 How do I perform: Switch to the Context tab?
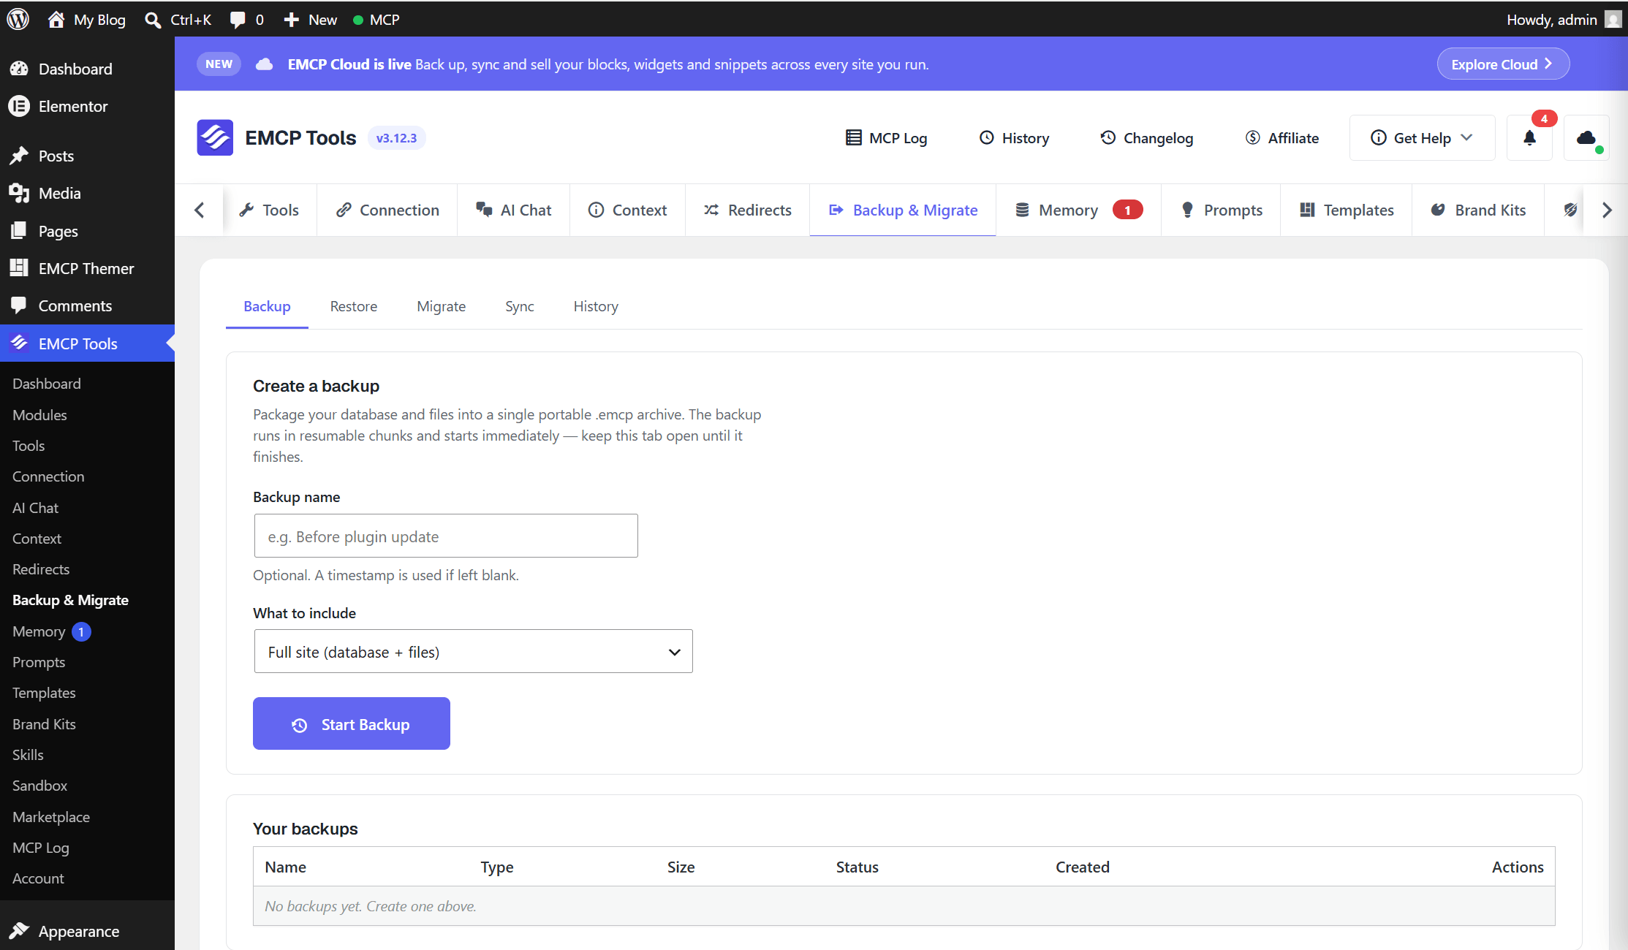point(627,210)
